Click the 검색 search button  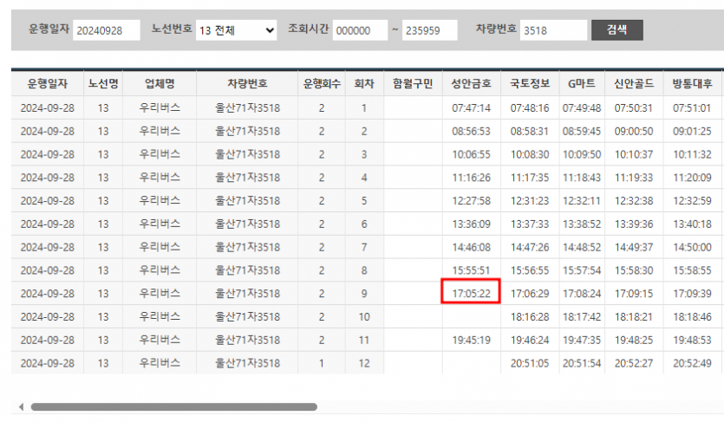click(x=616, y=29)
